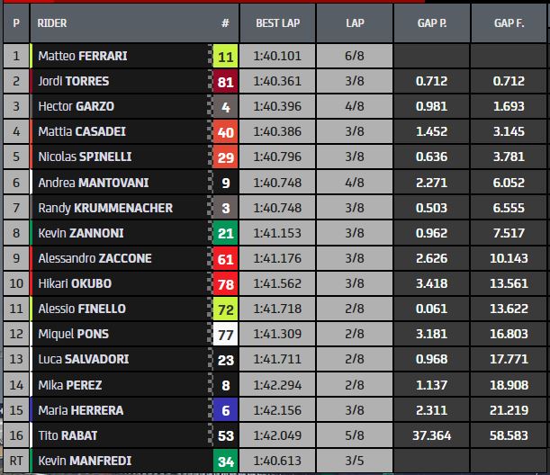Open rider Matteo FERRARI
Viewport: 550px width, 475px height.
pos(83,56)
